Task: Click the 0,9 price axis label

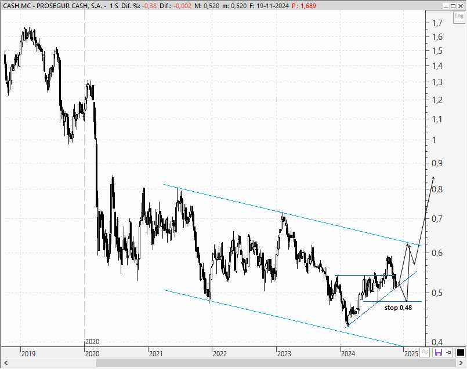Action: (437, 163)
